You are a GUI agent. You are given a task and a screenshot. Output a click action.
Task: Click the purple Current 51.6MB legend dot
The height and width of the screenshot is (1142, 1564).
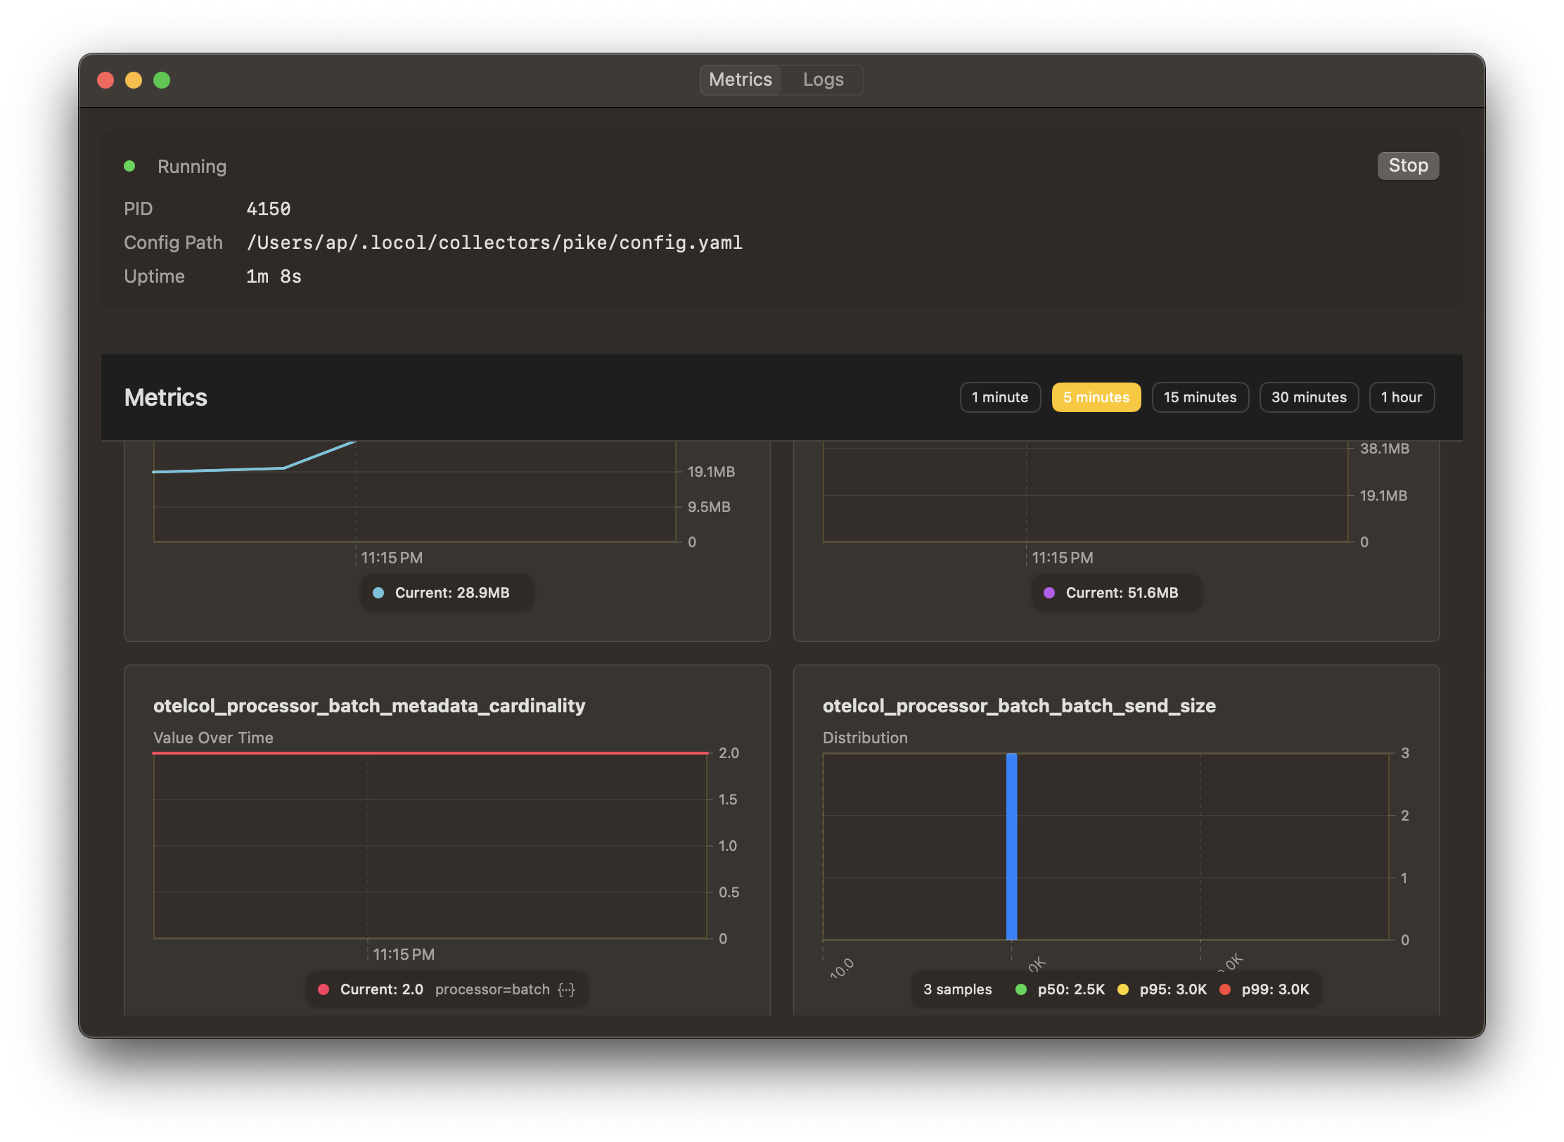tap(1049, 593)
